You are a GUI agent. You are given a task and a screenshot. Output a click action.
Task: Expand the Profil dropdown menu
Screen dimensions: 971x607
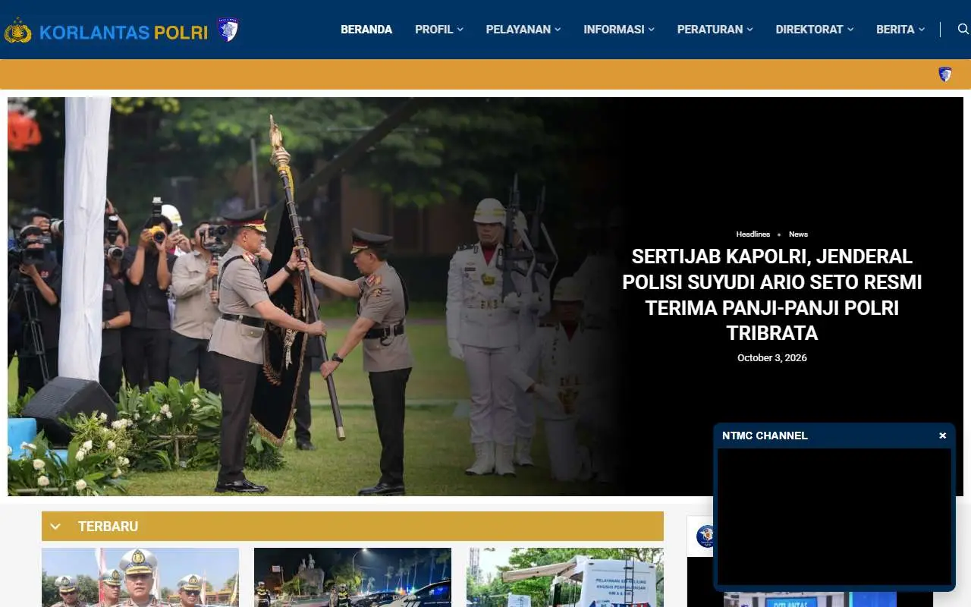[x=439, y=30]
